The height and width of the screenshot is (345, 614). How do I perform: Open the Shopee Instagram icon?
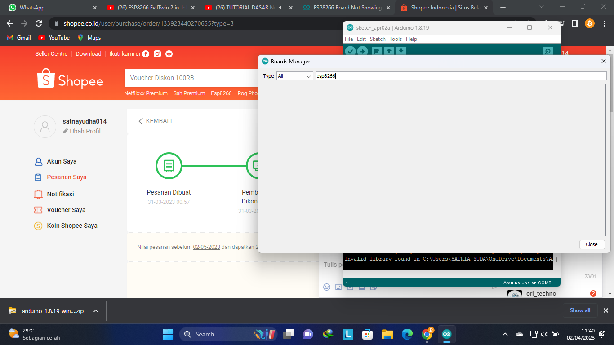(x=157, y=54)
